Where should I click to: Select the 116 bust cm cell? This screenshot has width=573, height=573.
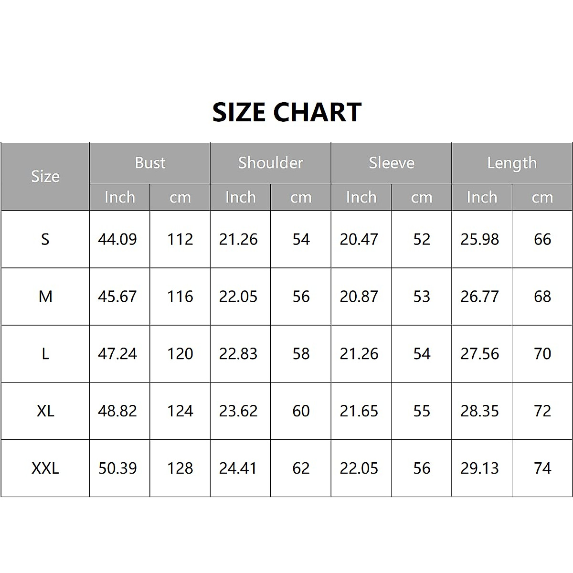(180, 297)
